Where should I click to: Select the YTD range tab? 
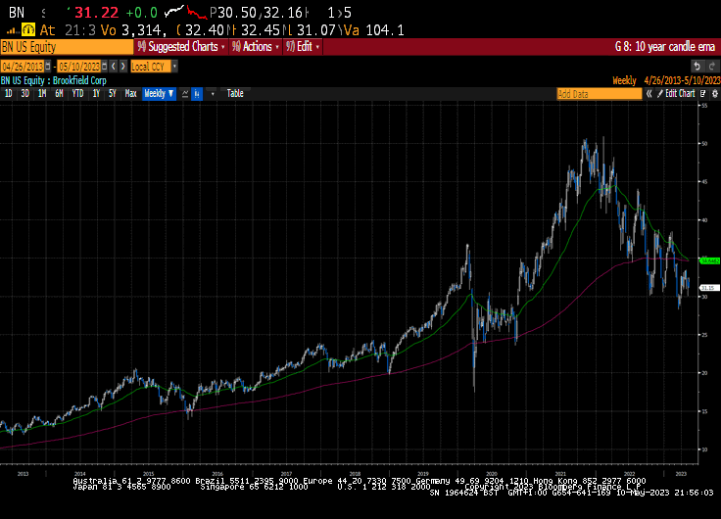point(77,94)
